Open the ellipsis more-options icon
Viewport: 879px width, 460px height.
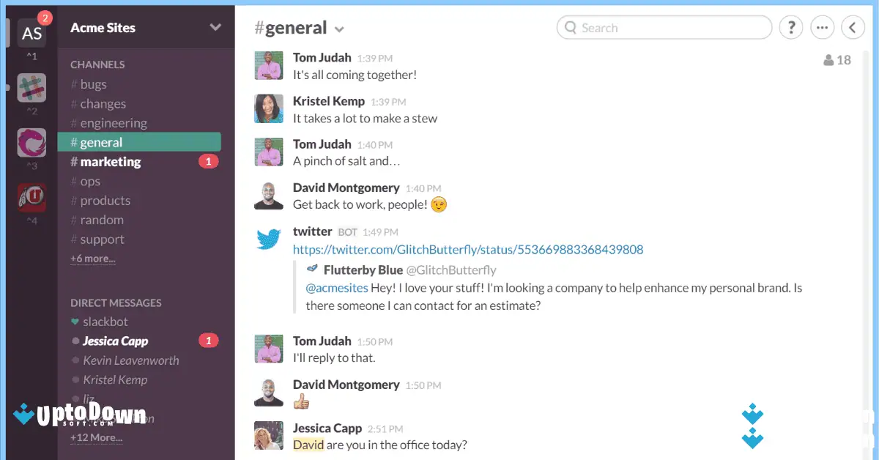pos(822,27)
